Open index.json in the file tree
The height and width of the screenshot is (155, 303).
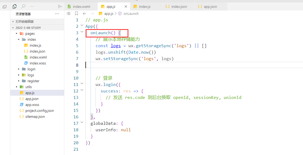pyautogui.click(x=37, y=51)
